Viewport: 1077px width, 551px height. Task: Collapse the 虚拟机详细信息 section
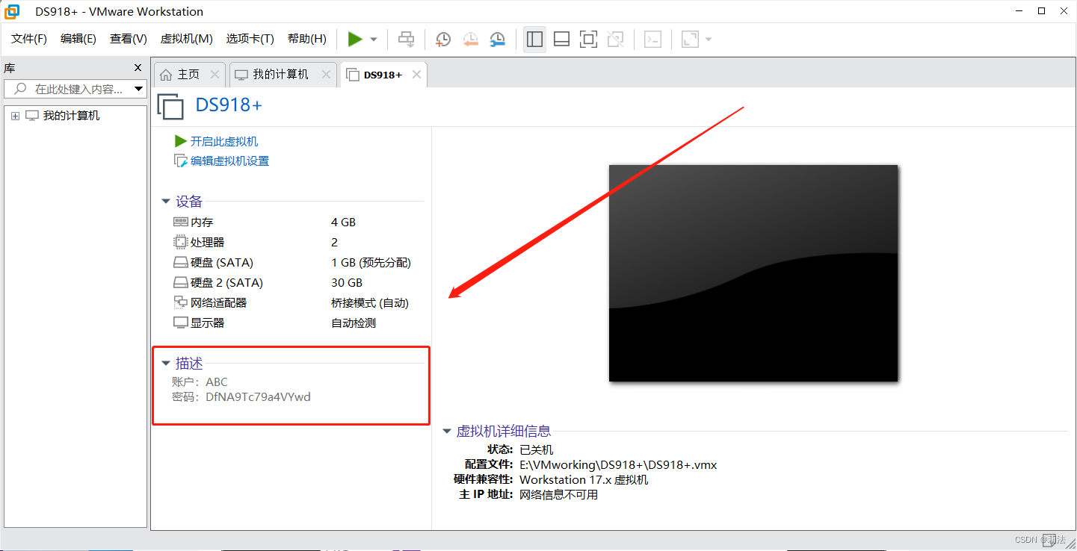(447, 431)
